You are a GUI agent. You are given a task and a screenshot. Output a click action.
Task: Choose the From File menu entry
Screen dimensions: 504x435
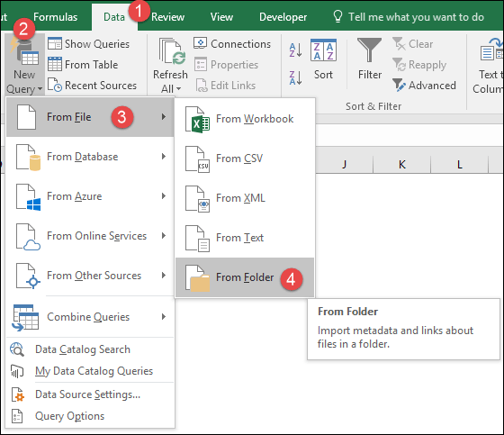tap(90, 117)
